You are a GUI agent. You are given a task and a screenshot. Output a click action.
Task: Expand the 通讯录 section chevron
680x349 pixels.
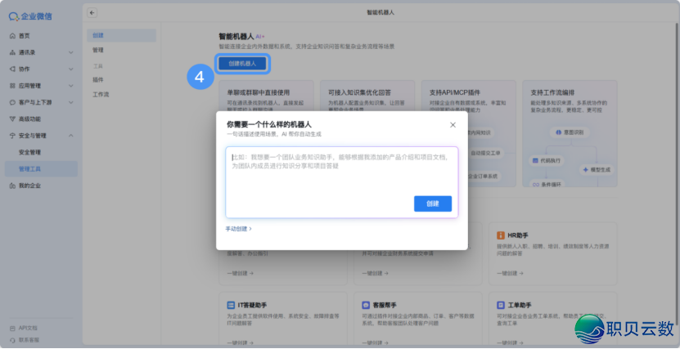click(70, 52)
